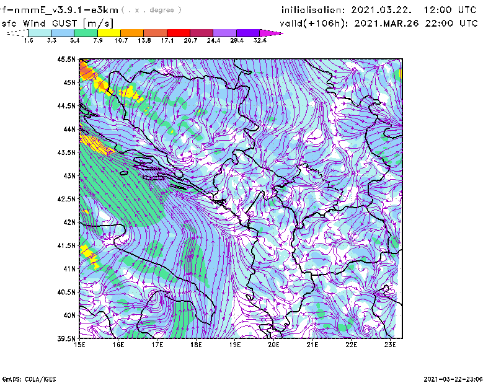This screenshot has width=496, height=383.
Task: Click the '10.7' legend value
Action: point(121,40)
